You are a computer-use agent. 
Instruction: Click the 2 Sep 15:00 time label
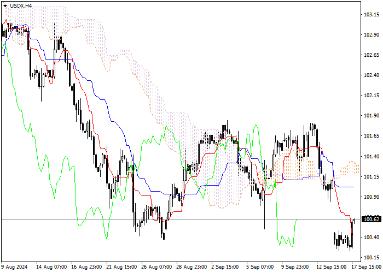pos(225,267)
